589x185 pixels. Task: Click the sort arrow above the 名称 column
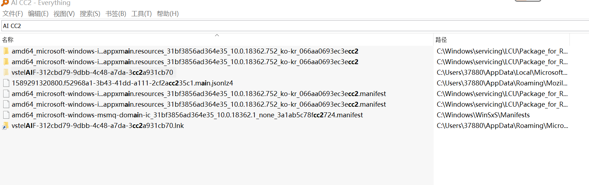pos(217,35)
